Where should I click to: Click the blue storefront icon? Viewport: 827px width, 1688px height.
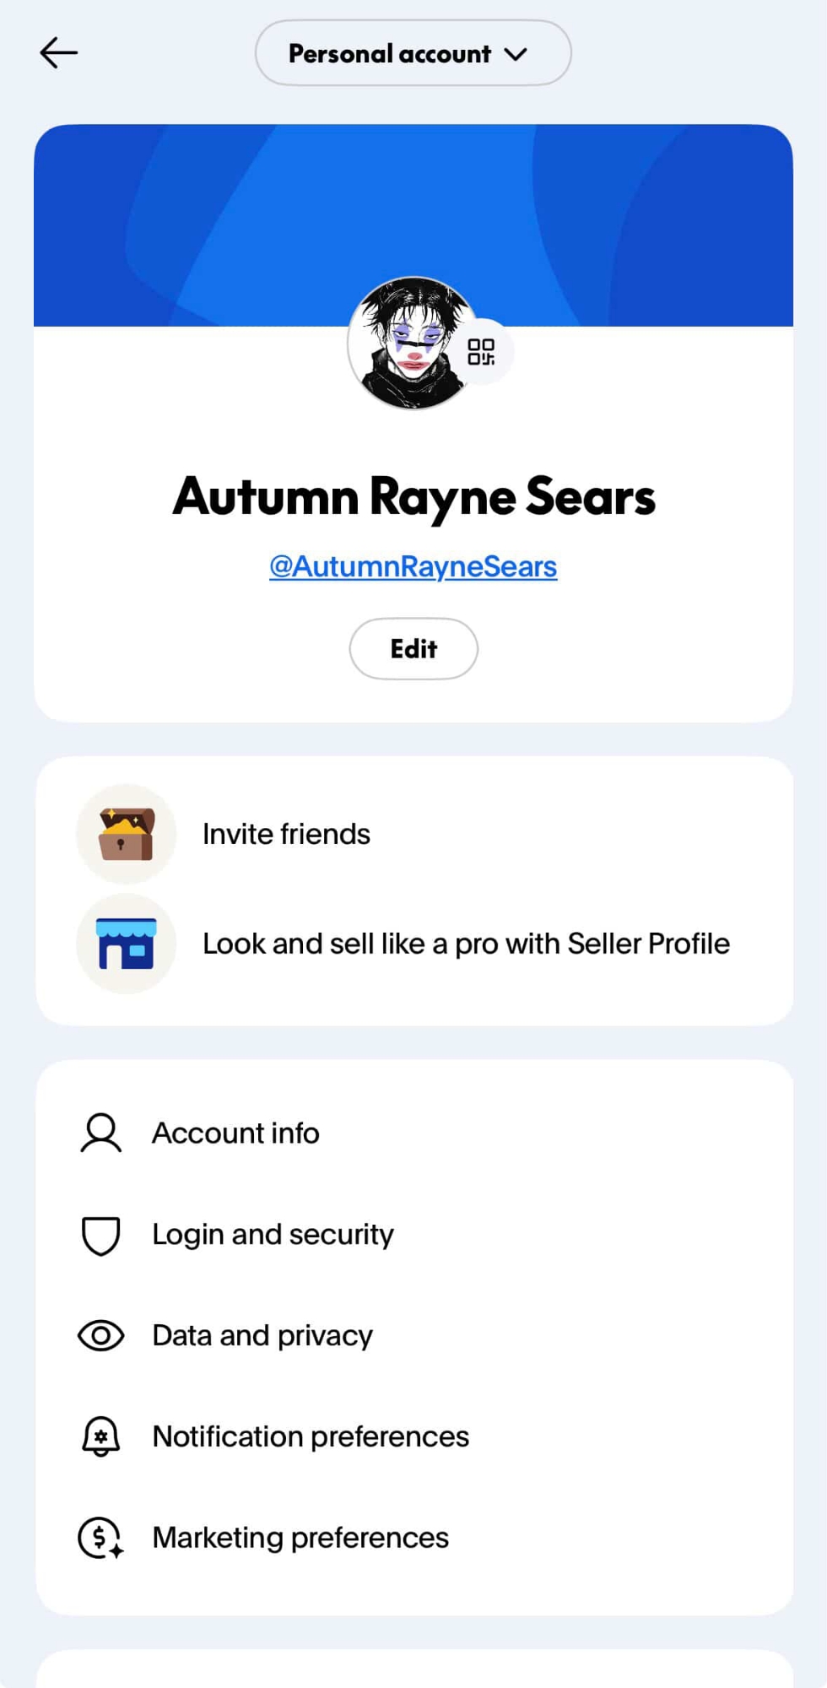coord(127,944)
